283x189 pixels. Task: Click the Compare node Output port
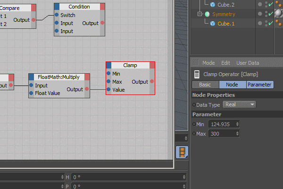pyautogui.click(x=33, y=20)
